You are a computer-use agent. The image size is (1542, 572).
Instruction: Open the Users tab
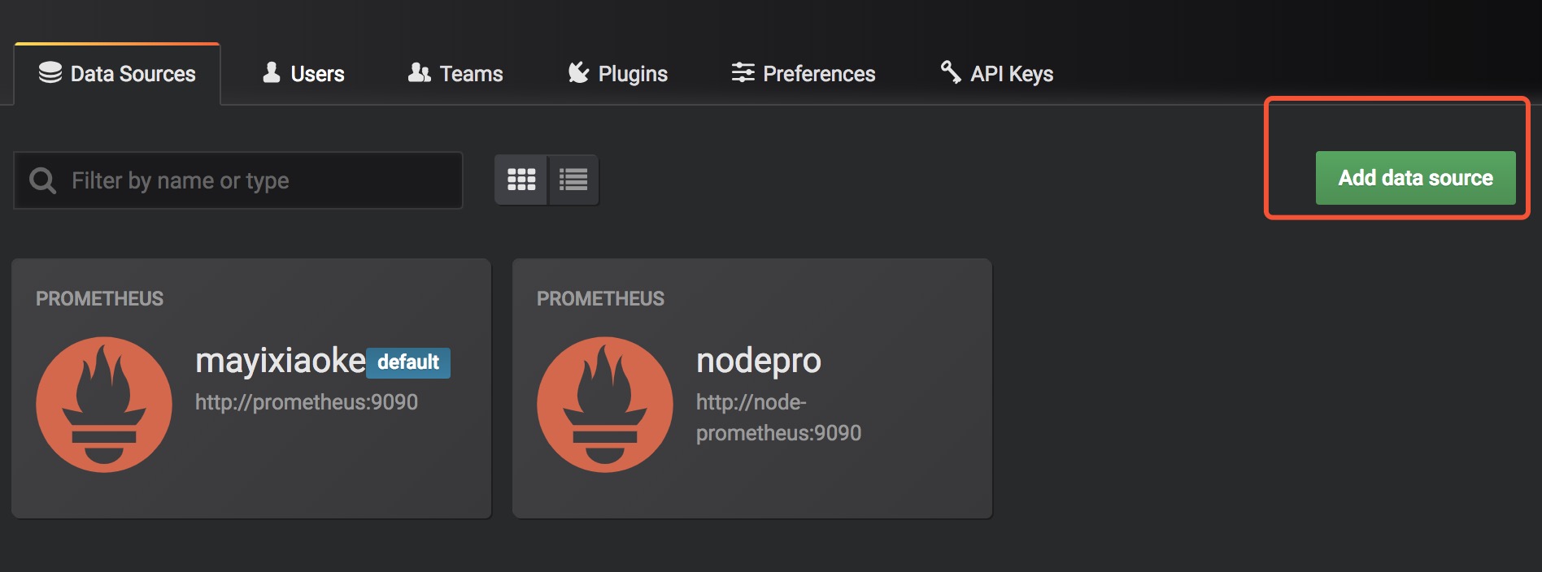(303, 73)
